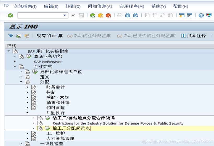Click the orange change-release-notes icon
This screenshot has height=146, width=214.
[x=27, y=36]
